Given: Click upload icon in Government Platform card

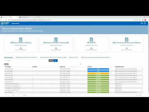Looking at the screenshot, I should pyautogui.click(x=127, y=48).
